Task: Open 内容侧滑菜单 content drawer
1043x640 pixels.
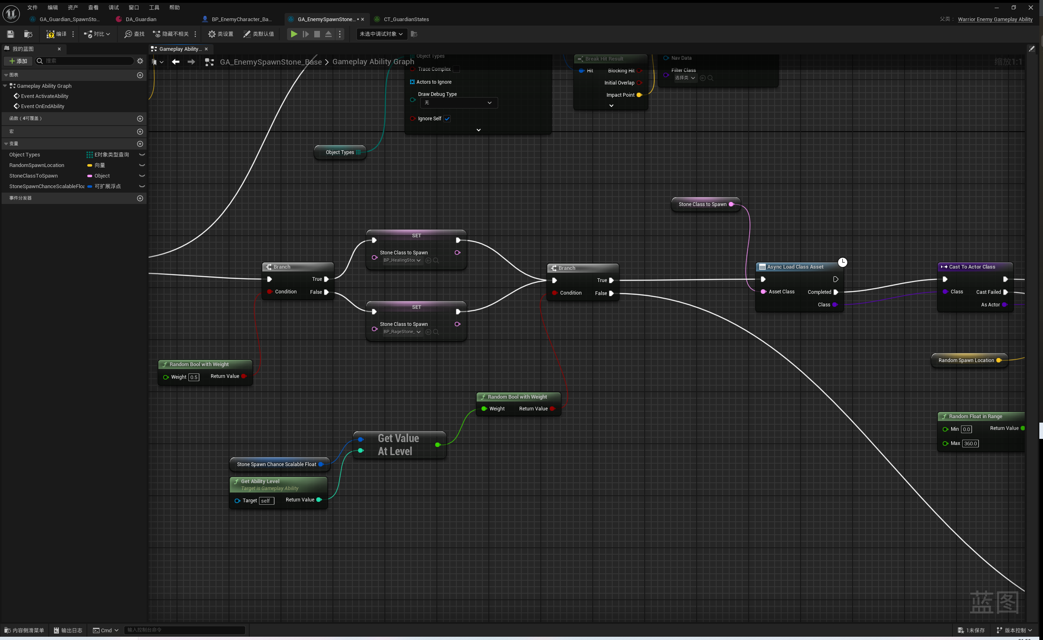Action: pos(24,630)
